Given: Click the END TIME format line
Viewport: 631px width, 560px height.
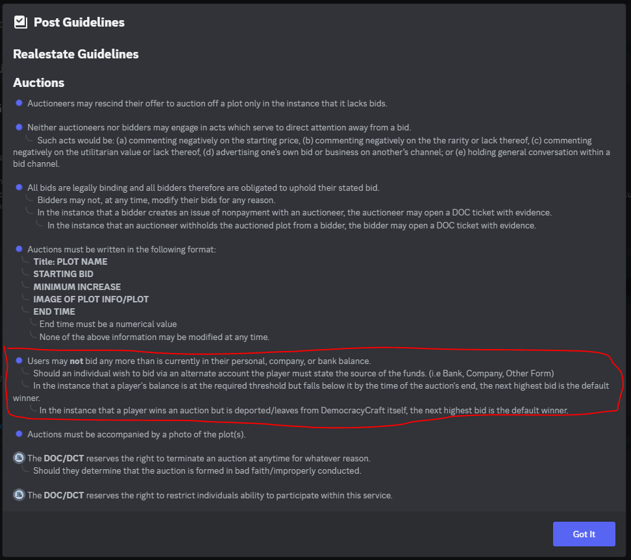Looking at the screenshot, I should coord(54,311).
